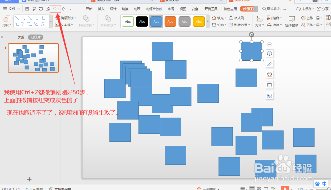
Task: Click the brush style icon in floating toolbar
Action: (269, 64)
